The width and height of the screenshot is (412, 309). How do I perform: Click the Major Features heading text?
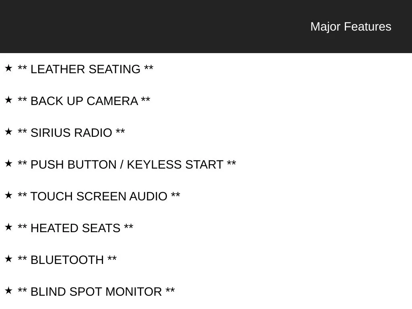coord(351,27)
